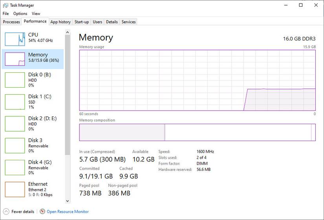Click the Memory composition bar
Screen dimensions: 324x220
[197, 132]
